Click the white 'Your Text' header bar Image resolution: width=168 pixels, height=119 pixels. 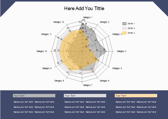coord(85,95)
